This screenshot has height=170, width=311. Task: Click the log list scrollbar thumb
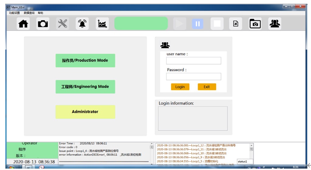(x=251, y=149)
